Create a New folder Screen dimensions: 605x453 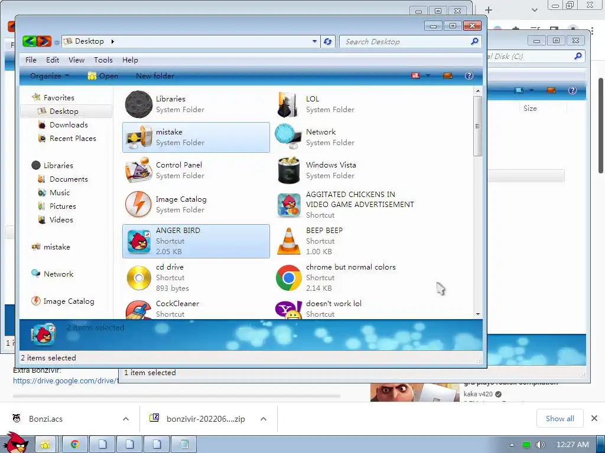[155, 75]
